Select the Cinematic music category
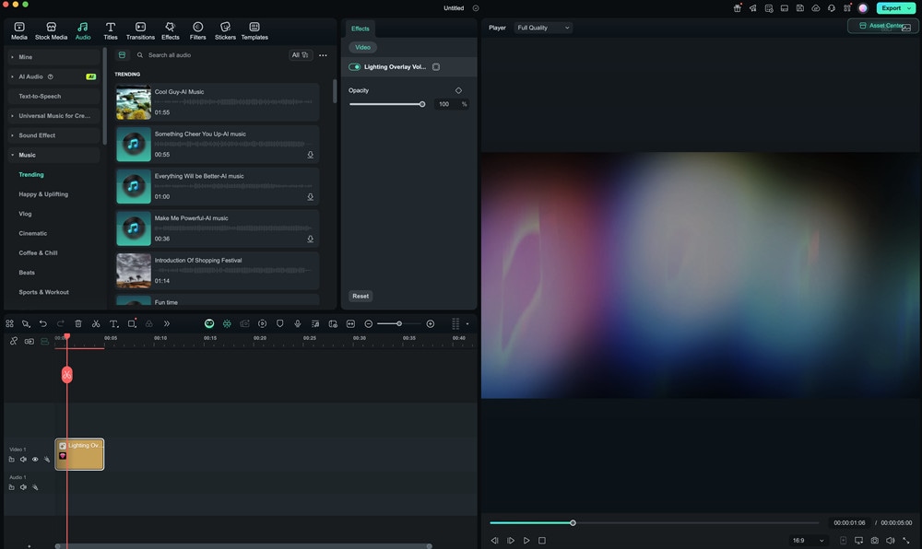 33,233
